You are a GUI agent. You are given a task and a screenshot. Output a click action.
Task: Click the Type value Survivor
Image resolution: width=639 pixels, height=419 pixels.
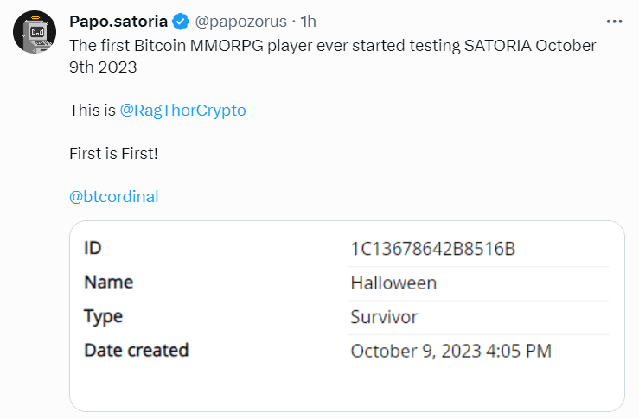point(384,317)
